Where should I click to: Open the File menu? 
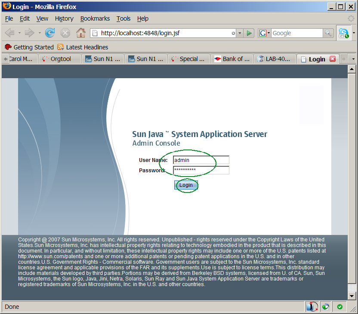pyautogui.click(x=9, y=18)
